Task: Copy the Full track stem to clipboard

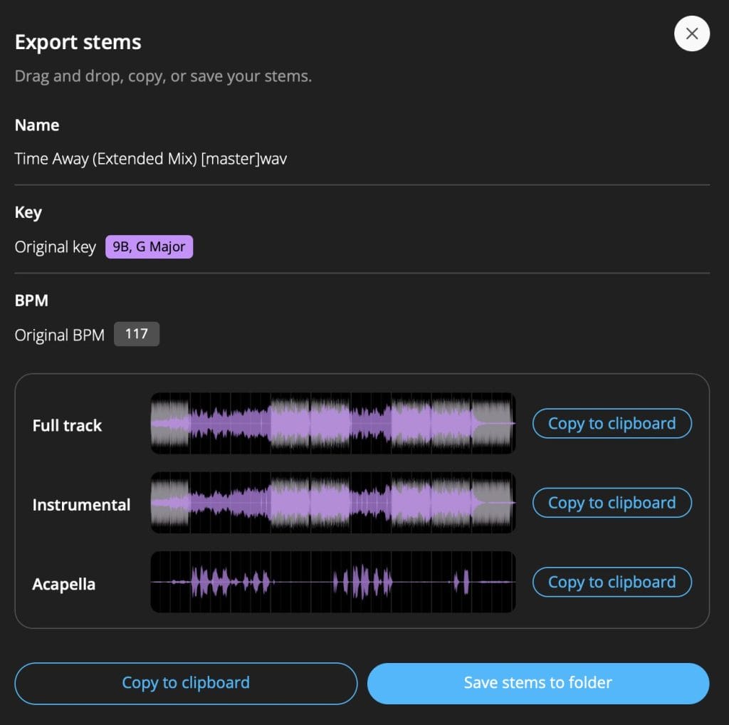Action: click(612, 423)
